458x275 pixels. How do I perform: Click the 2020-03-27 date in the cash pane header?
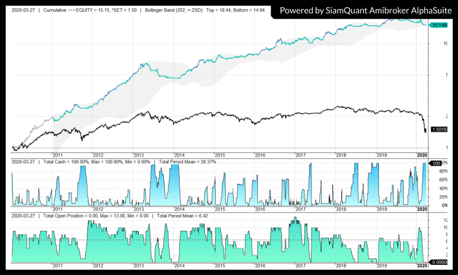[24, 162]
